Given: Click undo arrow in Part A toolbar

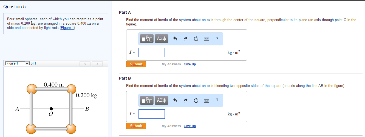Looking at the screenshot, I should pyautogui.click(x=174, y=39).
